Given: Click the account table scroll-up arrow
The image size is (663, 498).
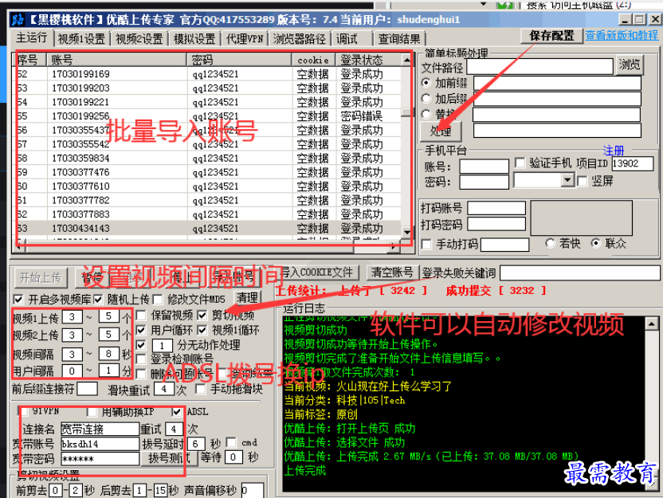Looking at the screenshot, I should tap(406, 60).
